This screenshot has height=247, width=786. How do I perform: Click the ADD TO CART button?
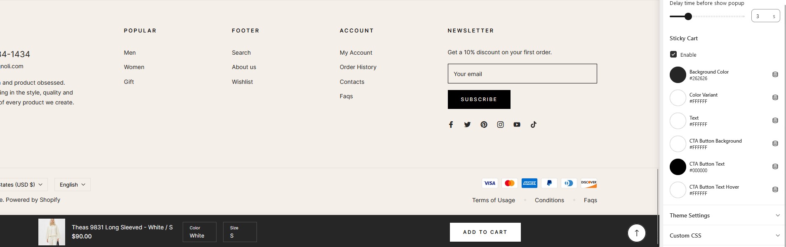[x=485, y=232]
